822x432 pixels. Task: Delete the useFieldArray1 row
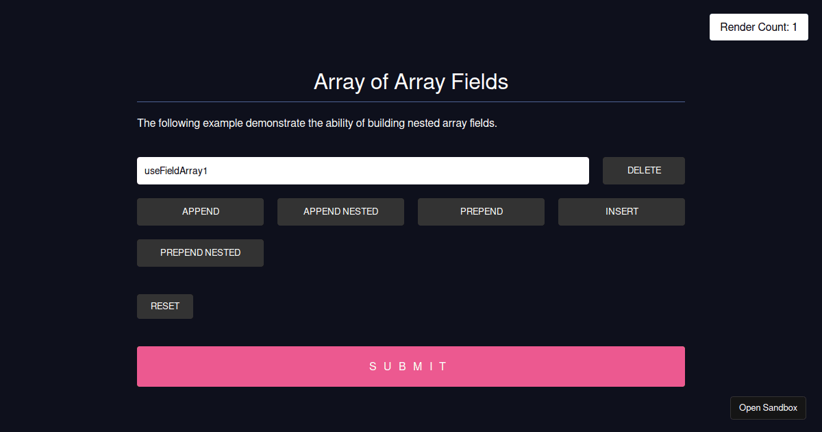pyautogui.click(x=644, y=171)
